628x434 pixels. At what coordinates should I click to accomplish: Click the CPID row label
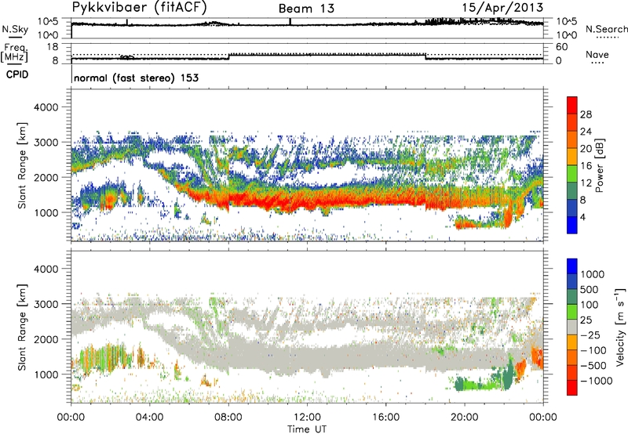[x=17, y=74]
